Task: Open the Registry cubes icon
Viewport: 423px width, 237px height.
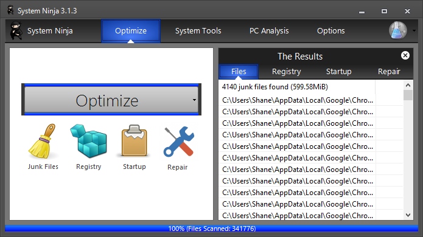Action: pos(88,140)
